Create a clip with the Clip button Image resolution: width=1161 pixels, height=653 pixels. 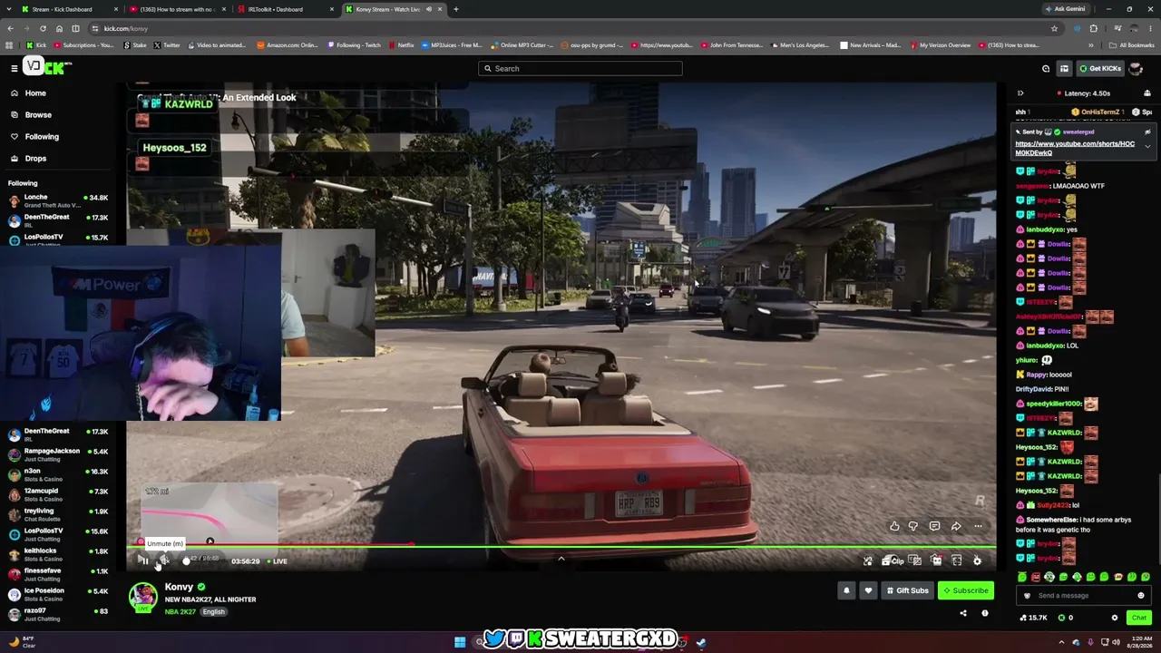[x=893, y=560]
